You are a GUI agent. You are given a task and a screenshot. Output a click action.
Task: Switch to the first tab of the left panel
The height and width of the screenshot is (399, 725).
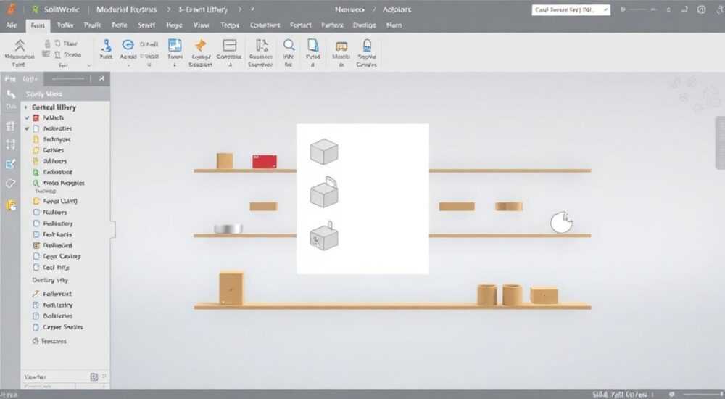10,79
